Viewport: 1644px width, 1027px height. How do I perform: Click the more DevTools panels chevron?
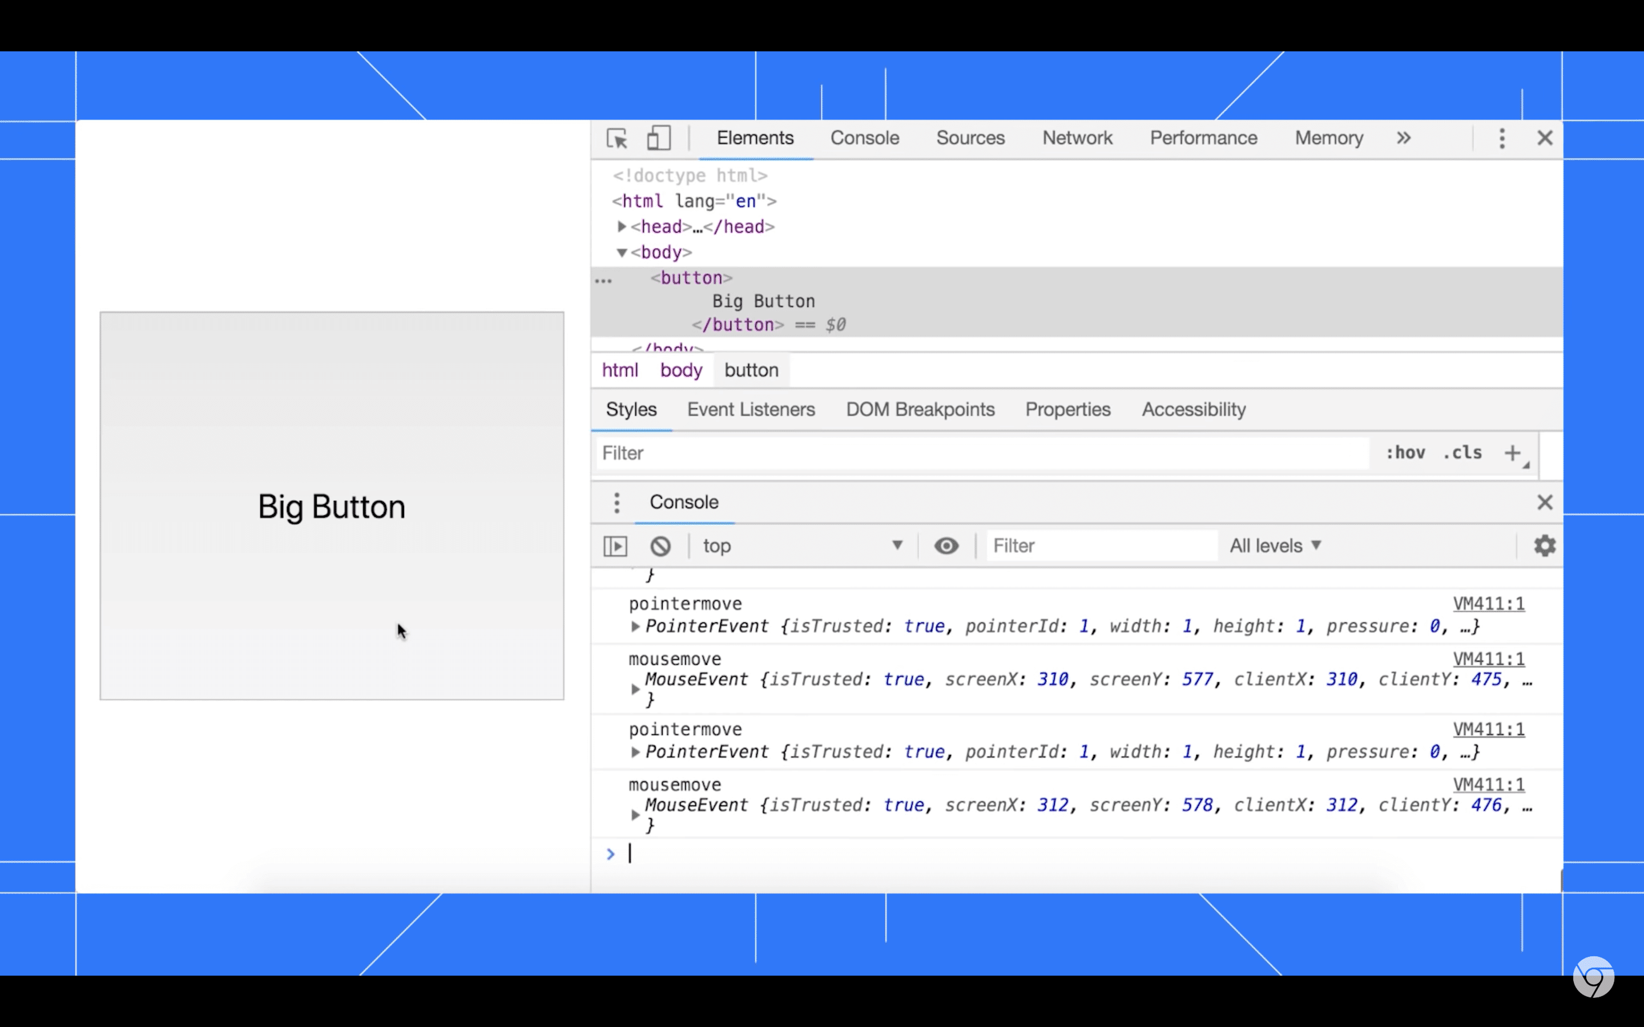[1404, 139]
